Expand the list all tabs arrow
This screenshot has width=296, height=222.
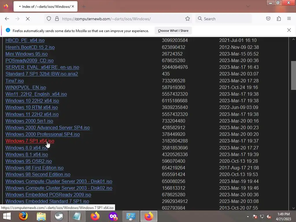[x=248, y=6]
